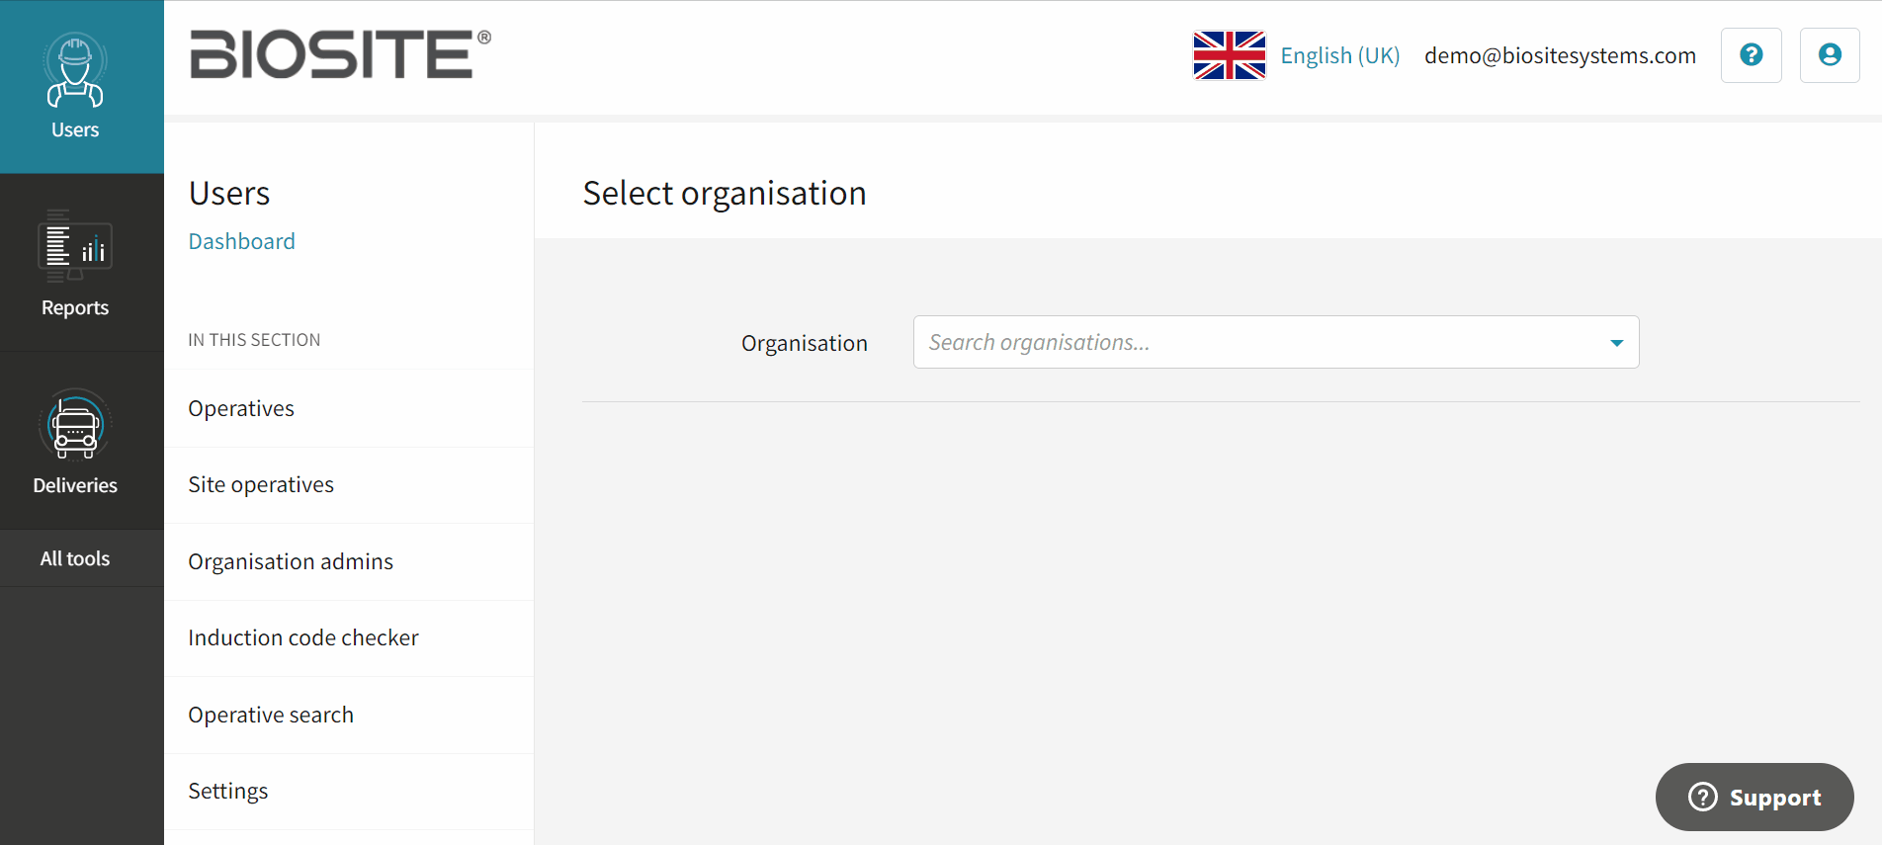Click the Search organisations field
This screenshot has width=1882, height=845.
pos(1255,343)
